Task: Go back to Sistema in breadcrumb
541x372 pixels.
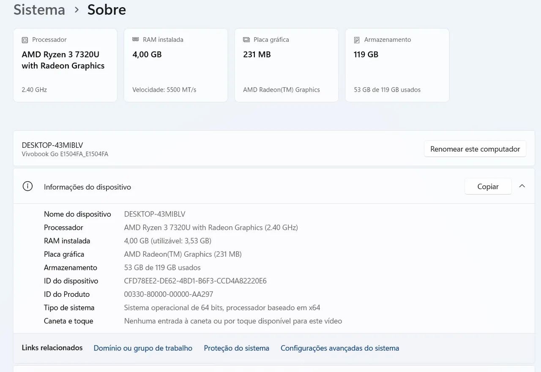Action: tap(39, 10)
